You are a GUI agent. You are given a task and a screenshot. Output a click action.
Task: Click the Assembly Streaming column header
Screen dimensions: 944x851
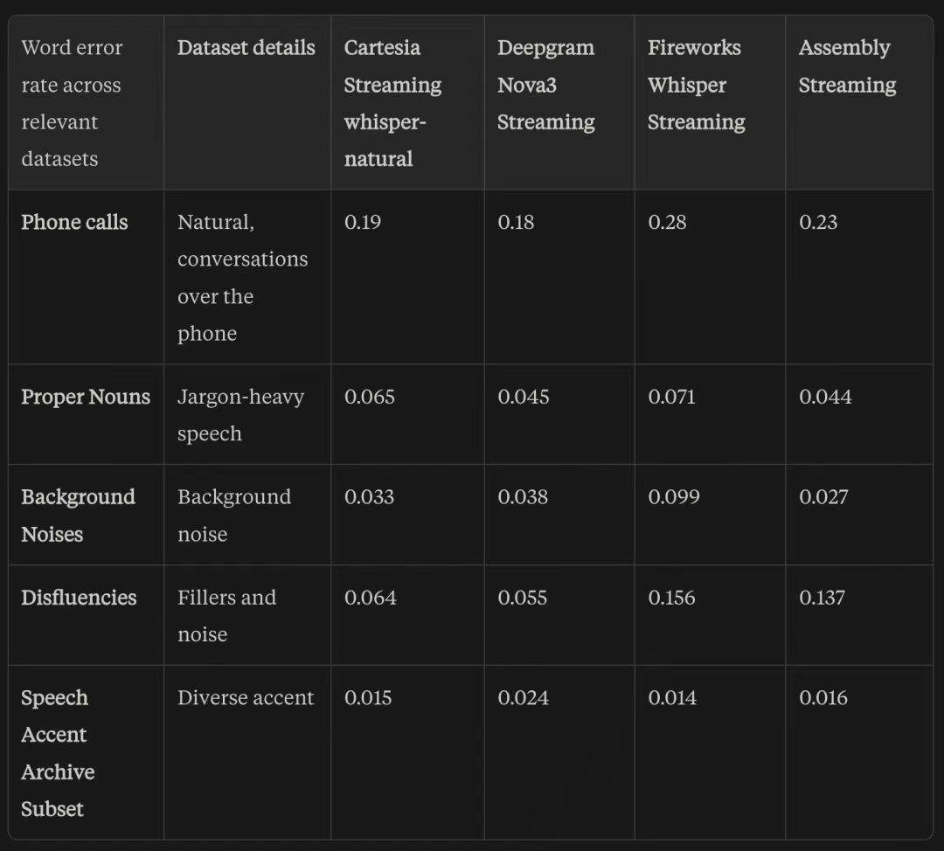[847, 66]
